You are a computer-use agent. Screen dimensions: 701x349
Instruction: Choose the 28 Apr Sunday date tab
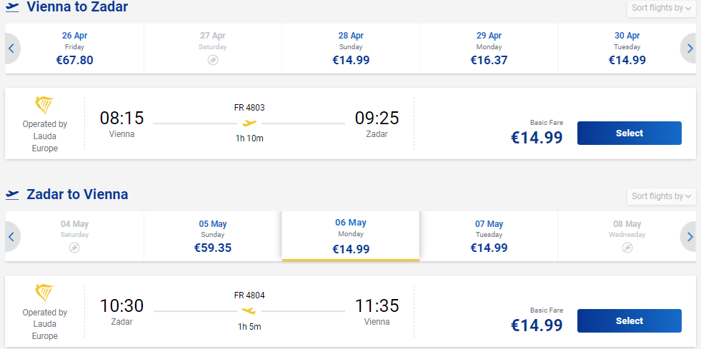pos(351,49)
